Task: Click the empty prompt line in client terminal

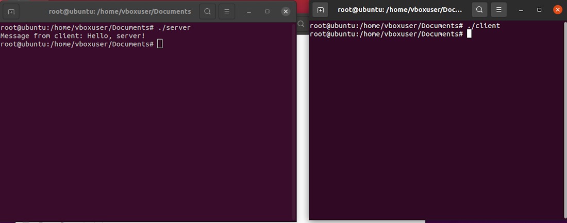Action: [391, 34]
